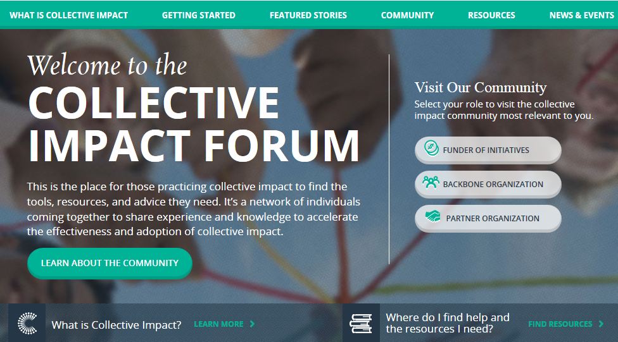Open the What Is Collective Impact menu
The height and width of the screenshot is (342, 618).
coord(68,15)
